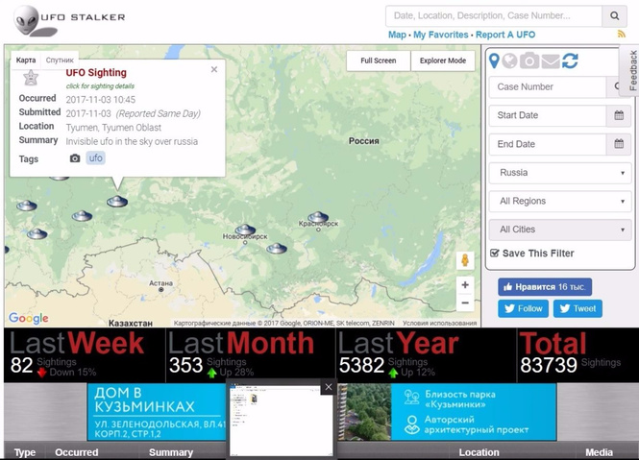Viewport: 639px width, 460px height.
Task: Open the End Date calendar icon
Action: pyautogui.click(x=619, y=144)
